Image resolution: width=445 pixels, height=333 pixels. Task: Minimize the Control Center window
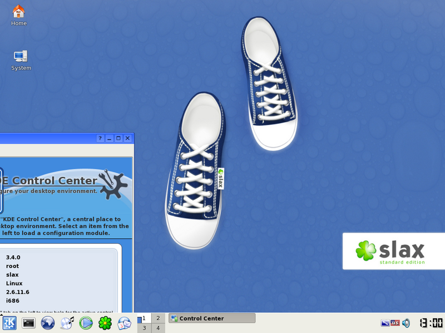pos(109,138)
